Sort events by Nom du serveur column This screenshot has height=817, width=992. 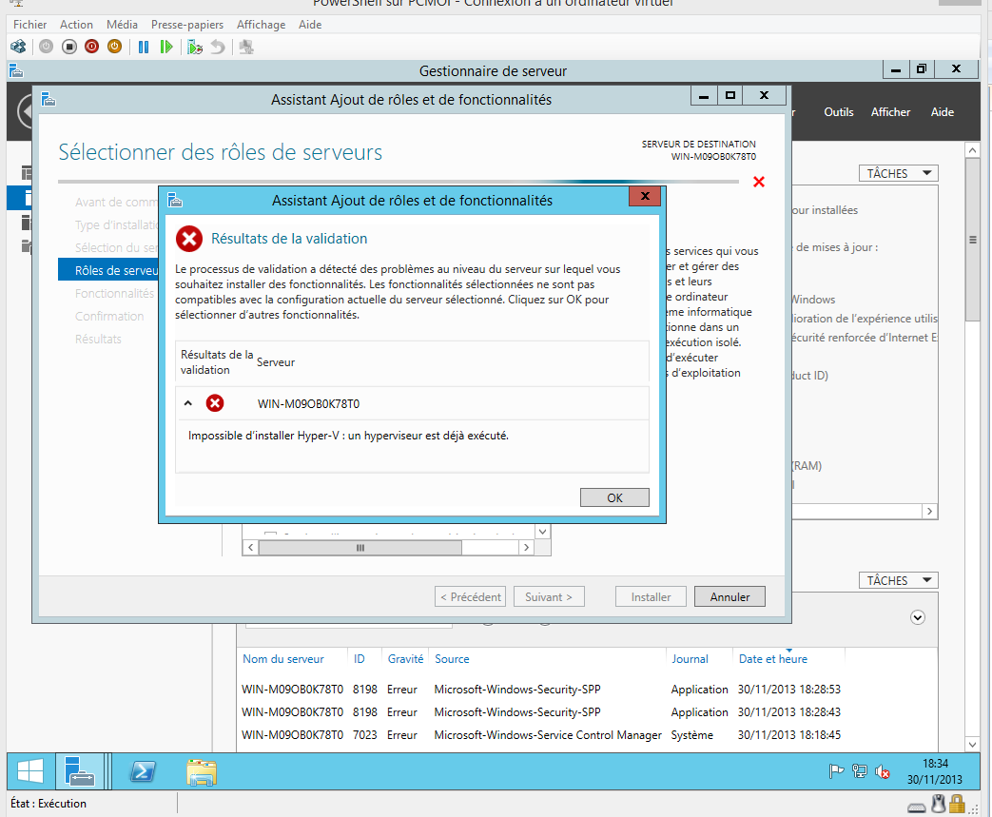coord(283,659)
